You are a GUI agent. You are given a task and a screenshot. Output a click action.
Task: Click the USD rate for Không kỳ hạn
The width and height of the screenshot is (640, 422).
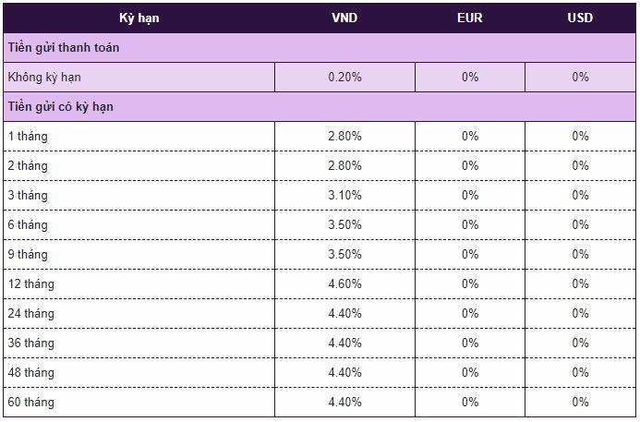tap(580, 77)
